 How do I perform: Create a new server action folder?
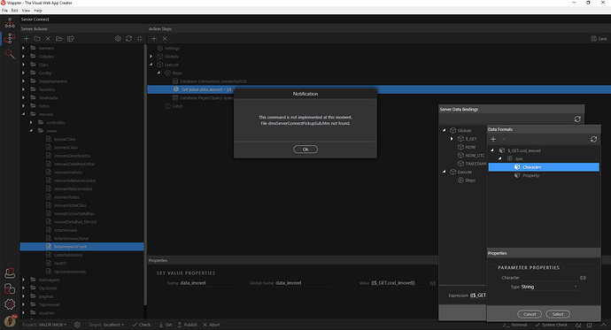click(37, 39)
